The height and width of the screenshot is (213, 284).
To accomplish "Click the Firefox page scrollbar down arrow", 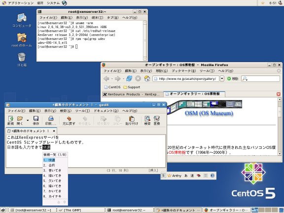I will [280, 154].
